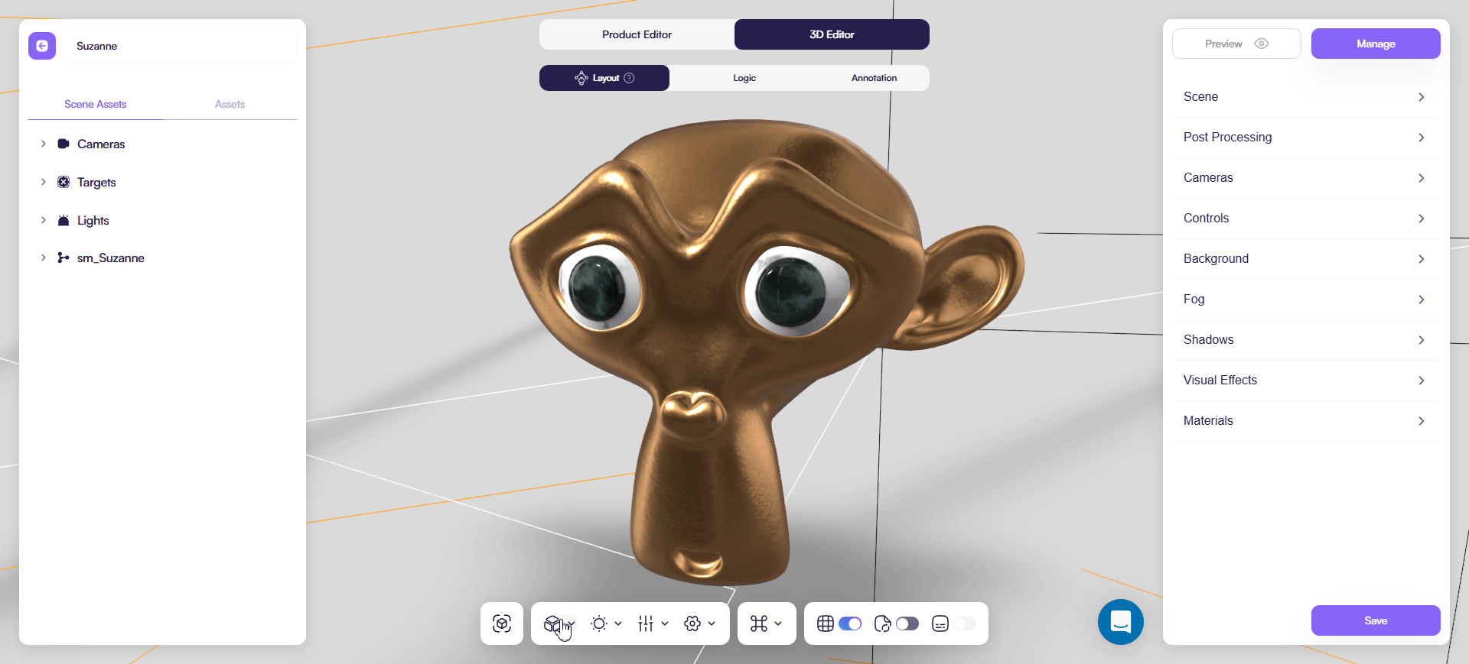Open the chat support bubble

click(1120, 622)
